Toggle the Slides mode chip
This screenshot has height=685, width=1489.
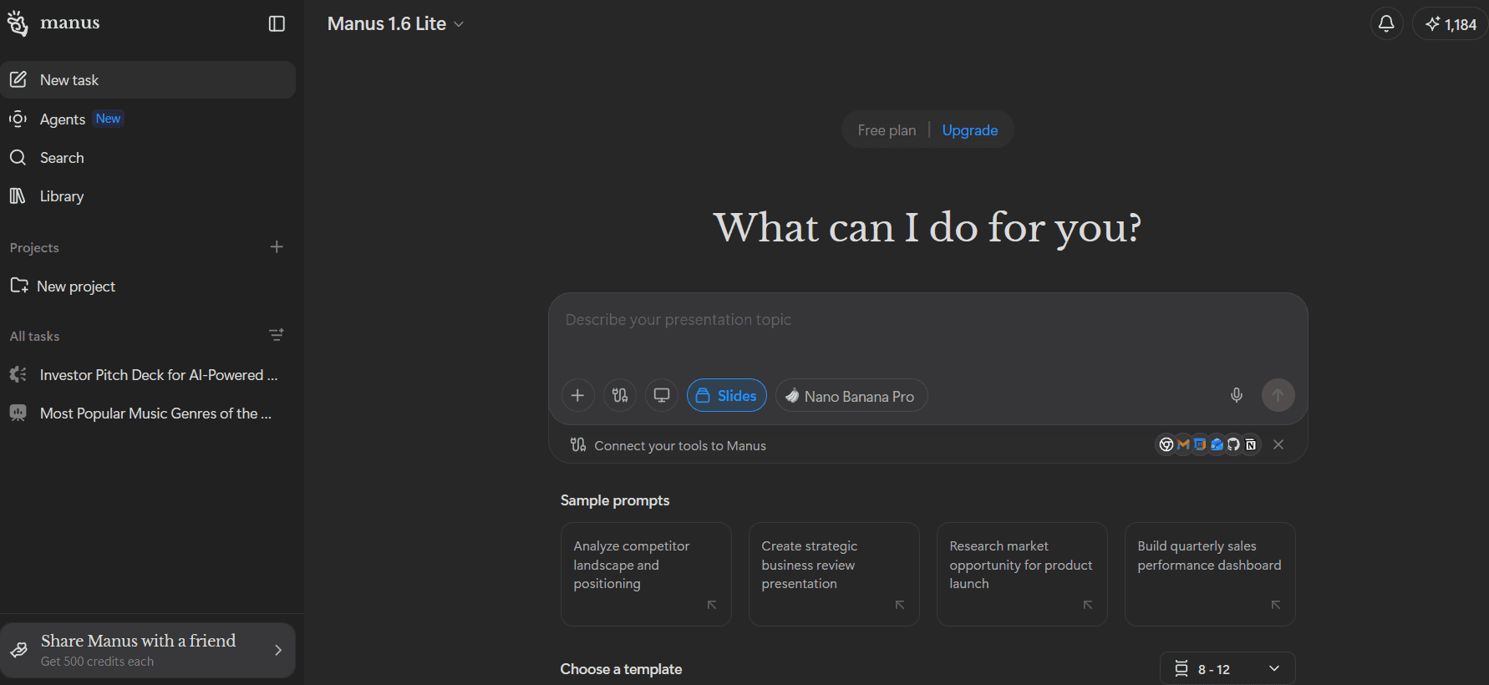pyautogui.click(x=726, y=395)
